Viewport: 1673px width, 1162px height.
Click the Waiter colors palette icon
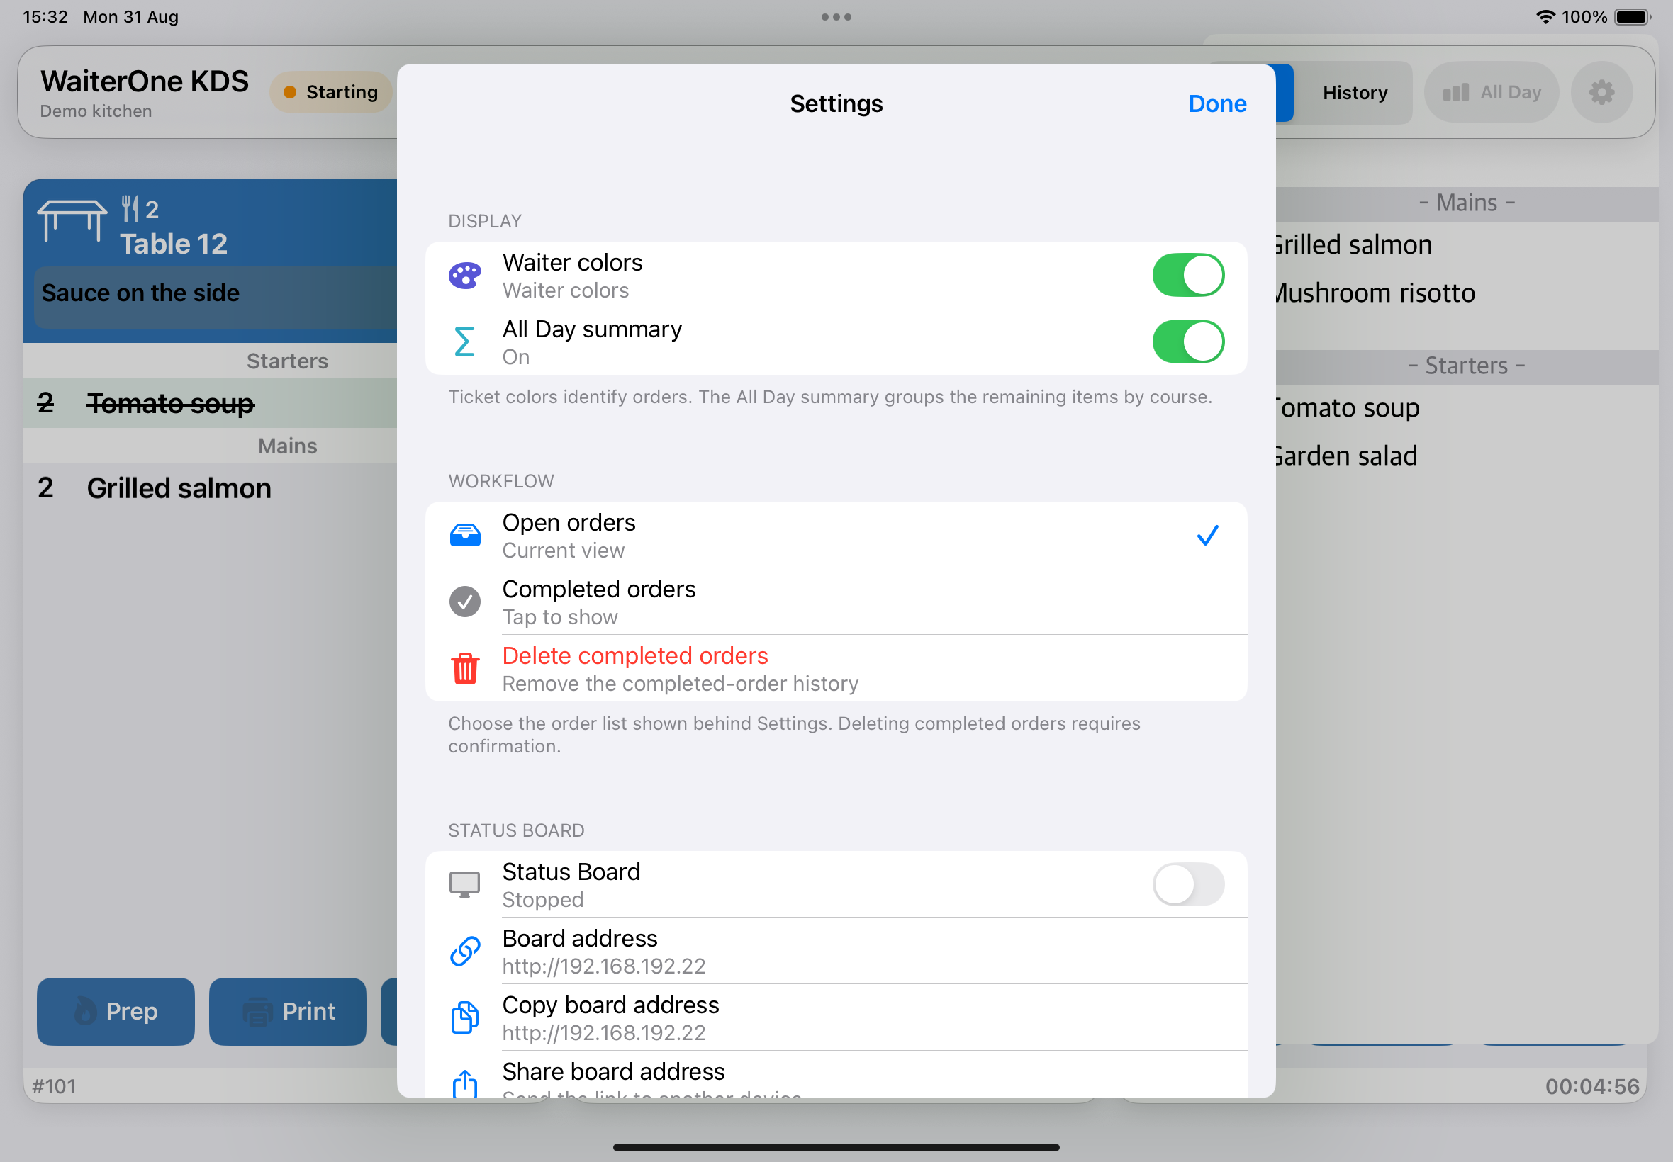pos(464,275)
